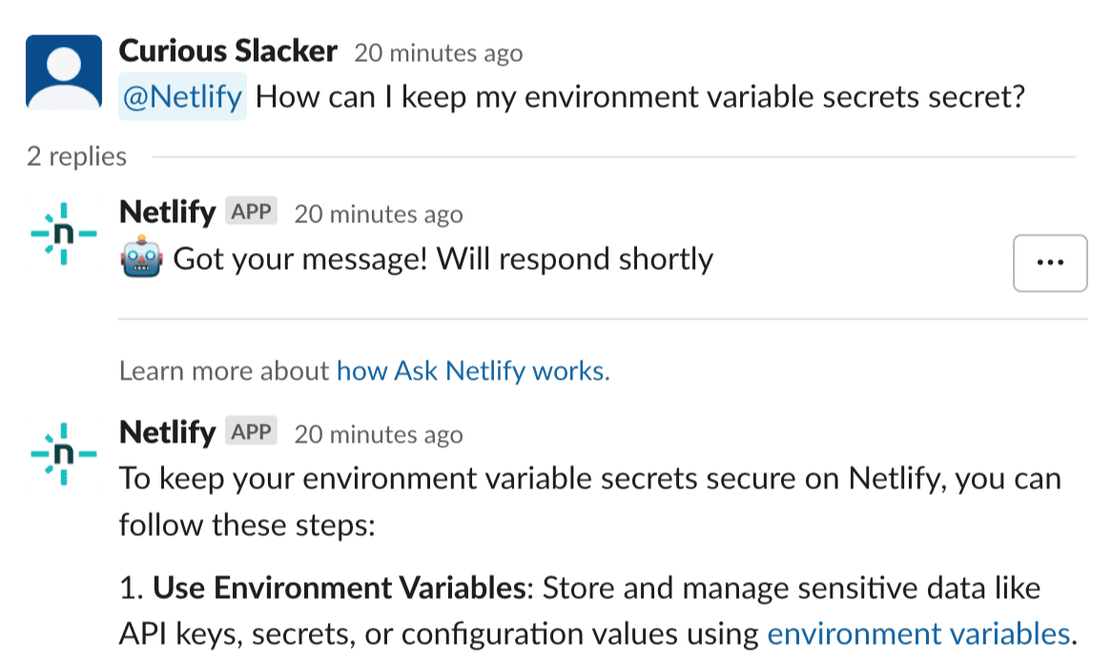Viewport: 1112px width, 662px height.
Task: Click the robot emoji in the reply
Action: 142,259
